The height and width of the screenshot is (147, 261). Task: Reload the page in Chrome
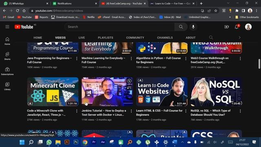tap(18, 11)
